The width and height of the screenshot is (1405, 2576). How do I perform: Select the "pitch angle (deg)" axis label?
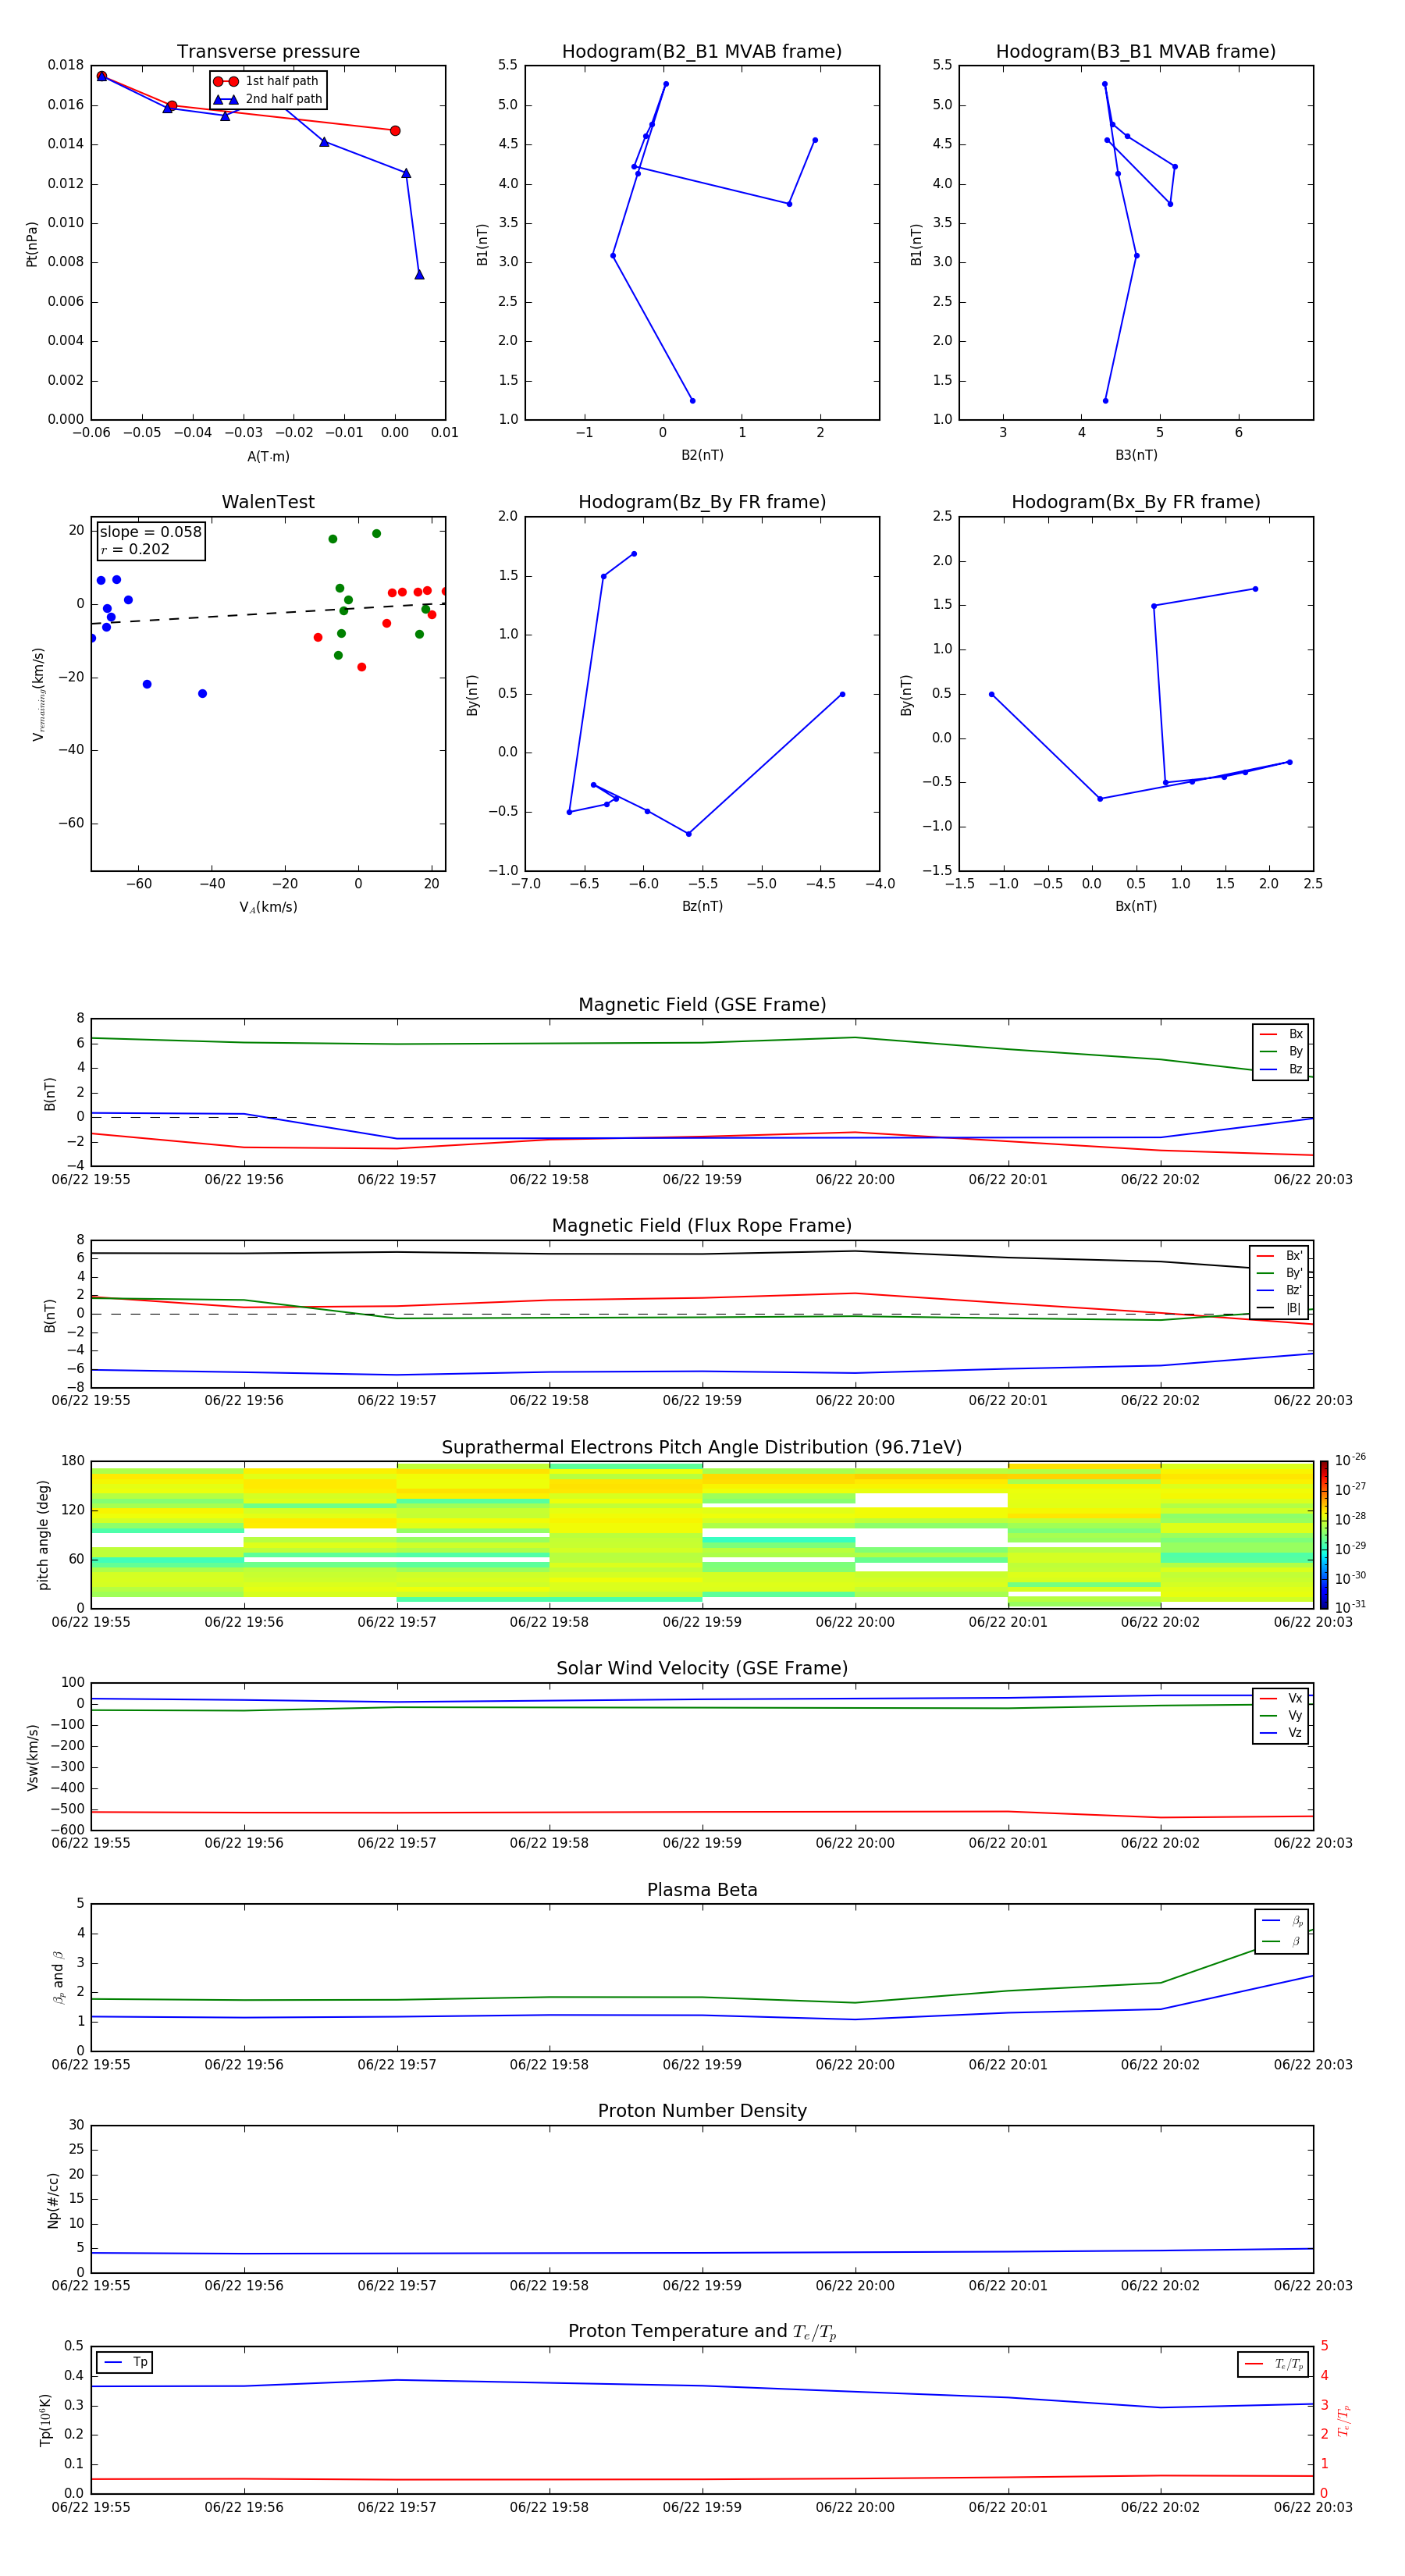[43, 1535]
